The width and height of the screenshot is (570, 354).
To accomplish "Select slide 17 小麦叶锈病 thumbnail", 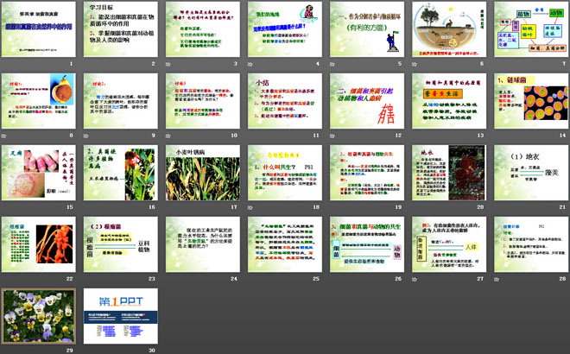I will pyautogui.click(x=203, y=173).
